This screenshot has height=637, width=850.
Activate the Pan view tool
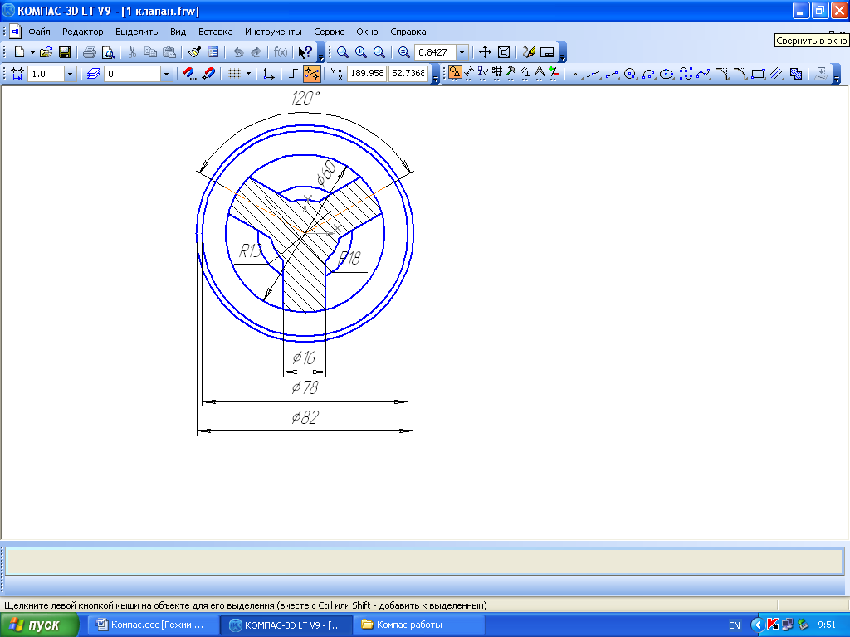pos(486,52)
